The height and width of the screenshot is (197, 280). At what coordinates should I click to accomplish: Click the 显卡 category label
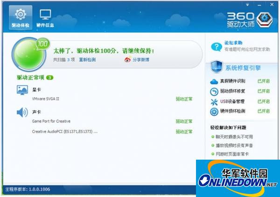36,90
